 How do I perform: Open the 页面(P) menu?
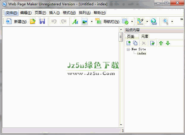click(40, 13)
